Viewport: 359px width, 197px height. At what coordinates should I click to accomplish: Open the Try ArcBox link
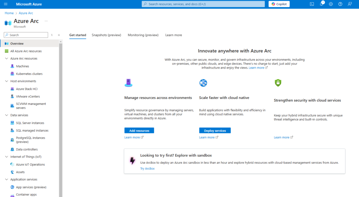pos(148,168)
